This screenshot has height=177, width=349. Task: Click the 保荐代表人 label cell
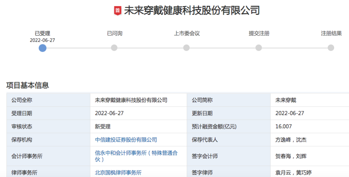point(228,140)
